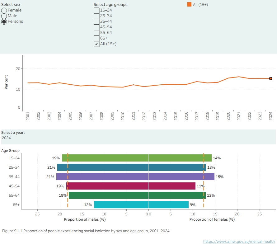Select the Persons radio button
Viewport: 277px width, 249px height.
(x=4, y=22)
